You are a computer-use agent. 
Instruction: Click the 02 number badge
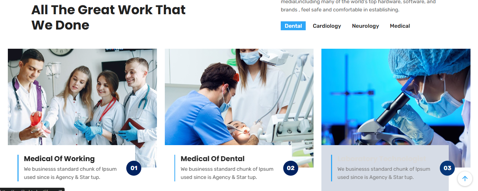(291, 168)
